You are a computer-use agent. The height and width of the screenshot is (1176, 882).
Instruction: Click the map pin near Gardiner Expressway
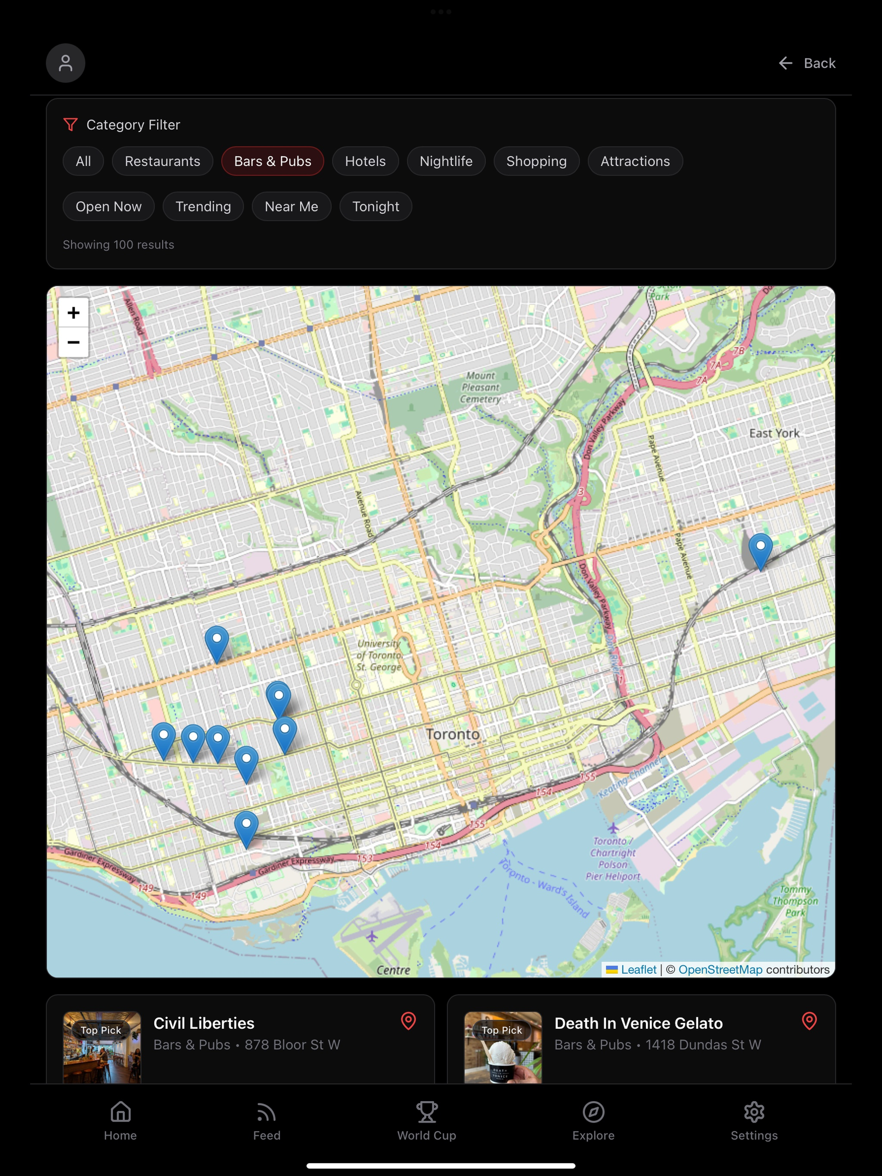tap(246, 829)
